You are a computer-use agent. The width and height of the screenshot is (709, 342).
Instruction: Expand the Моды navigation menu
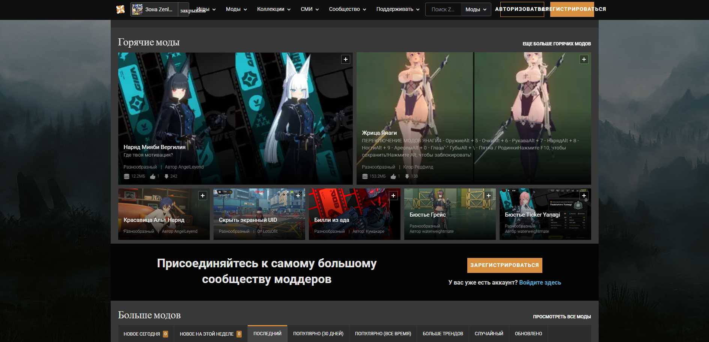(236, 9)
